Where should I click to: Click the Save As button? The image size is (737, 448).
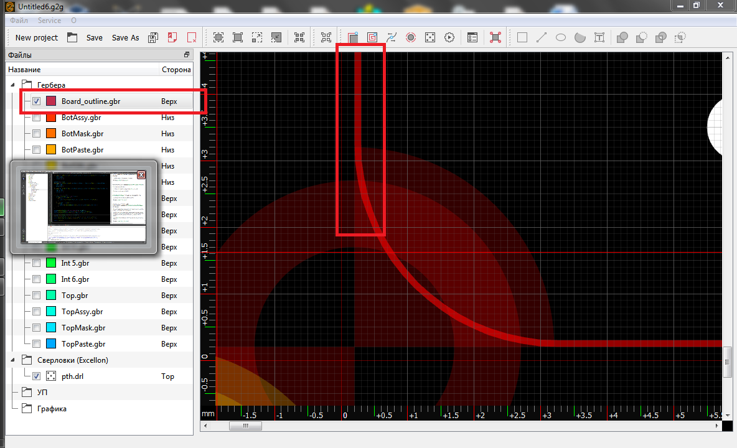tap(126, 37)
